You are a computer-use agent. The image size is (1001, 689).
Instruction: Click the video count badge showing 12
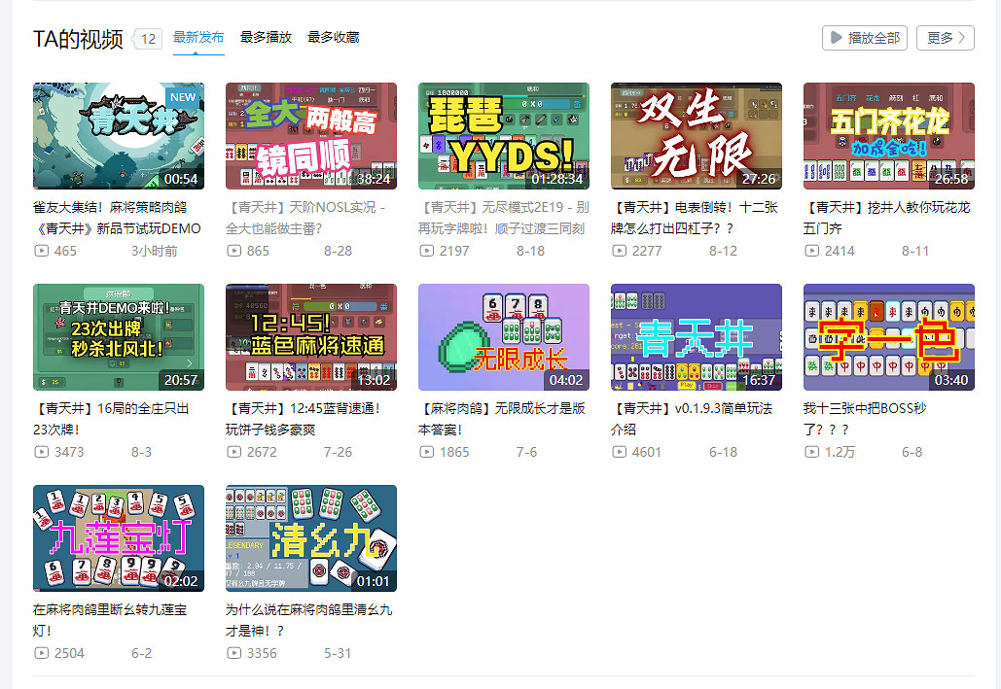tap(148, 39)
